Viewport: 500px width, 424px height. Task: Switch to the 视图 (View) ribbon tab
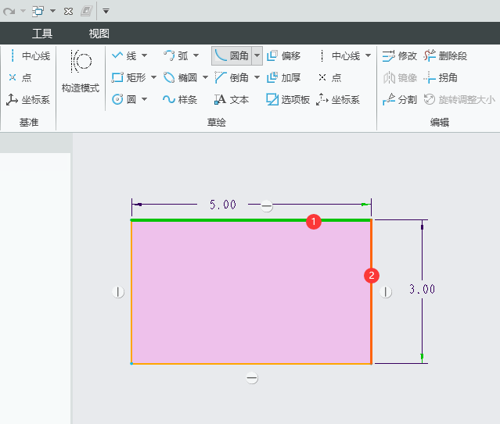tap(99, 34)
